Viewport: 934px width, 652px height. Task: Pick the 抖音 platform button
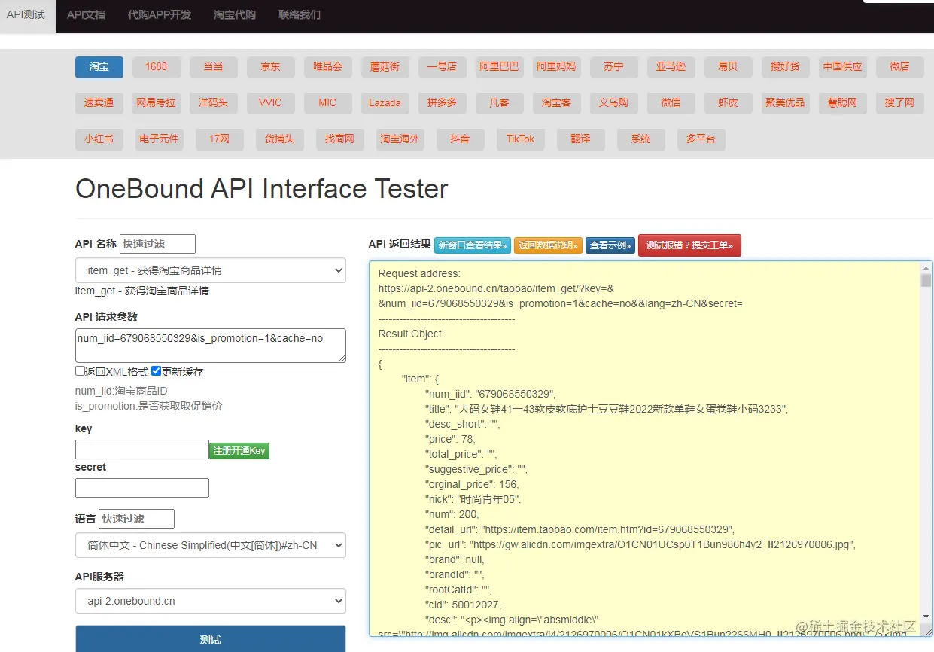(x=460, y=139)
